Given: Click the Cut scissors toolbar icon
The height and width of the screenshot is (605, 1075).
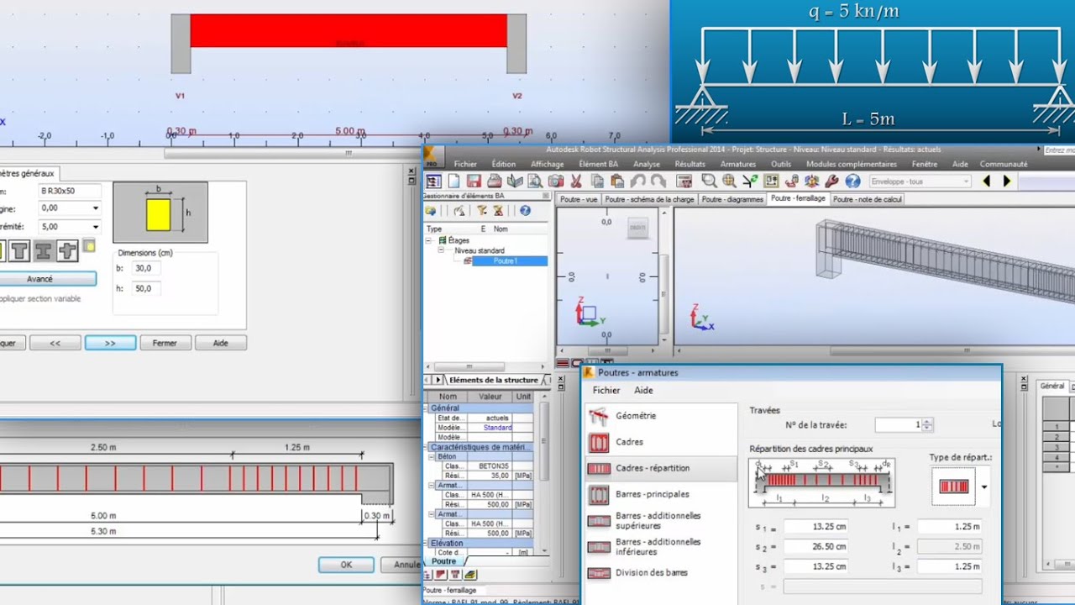Looking at the screenshot, I should click(576, 181).
